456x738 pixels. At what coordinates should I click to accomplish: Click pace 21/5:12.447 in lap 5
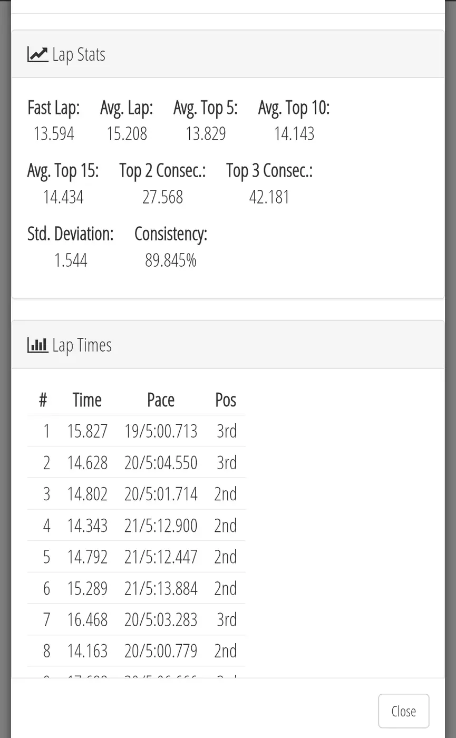coord(161,557)
